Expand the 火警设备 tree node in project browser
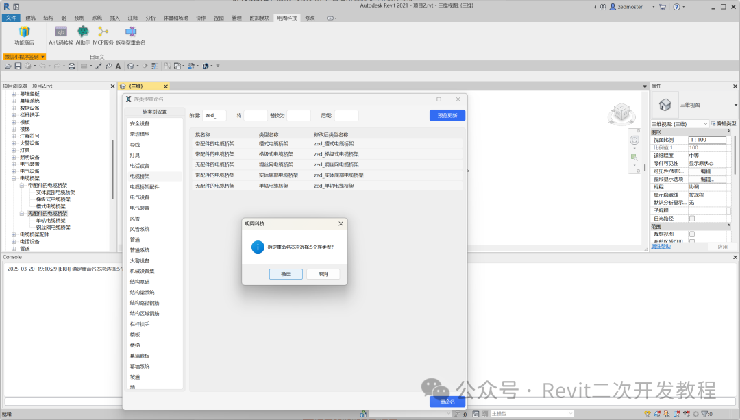This screenshot has height=420, width=740. point(14,143)
